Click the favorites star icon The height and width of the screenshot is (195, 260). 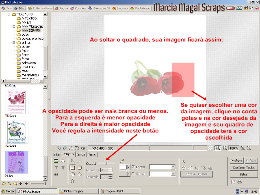tap(4, 184)
